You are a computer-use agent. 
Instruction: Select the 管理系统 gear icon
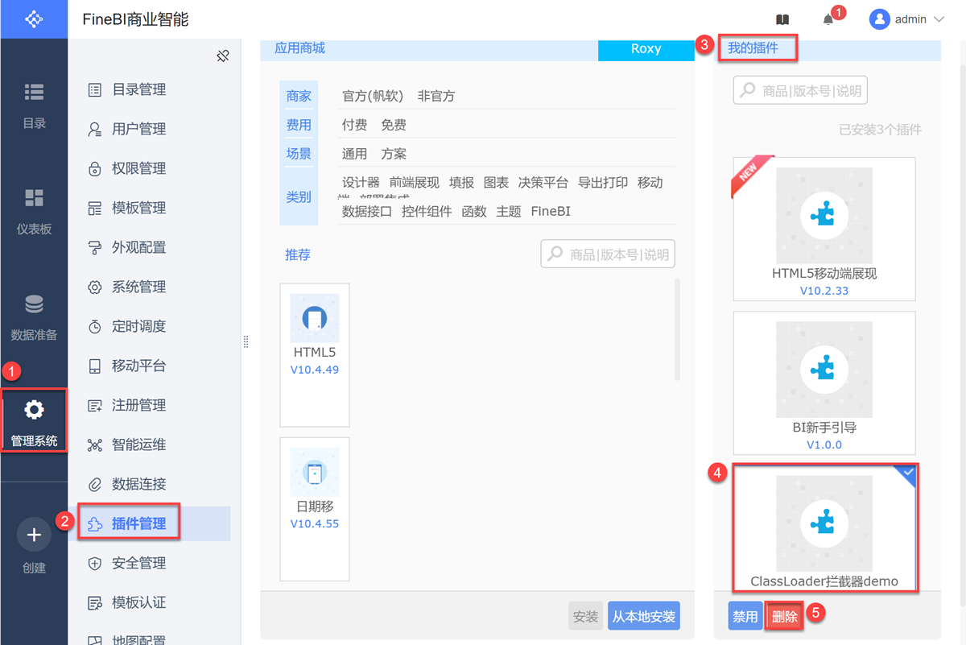tap(34, 410)
